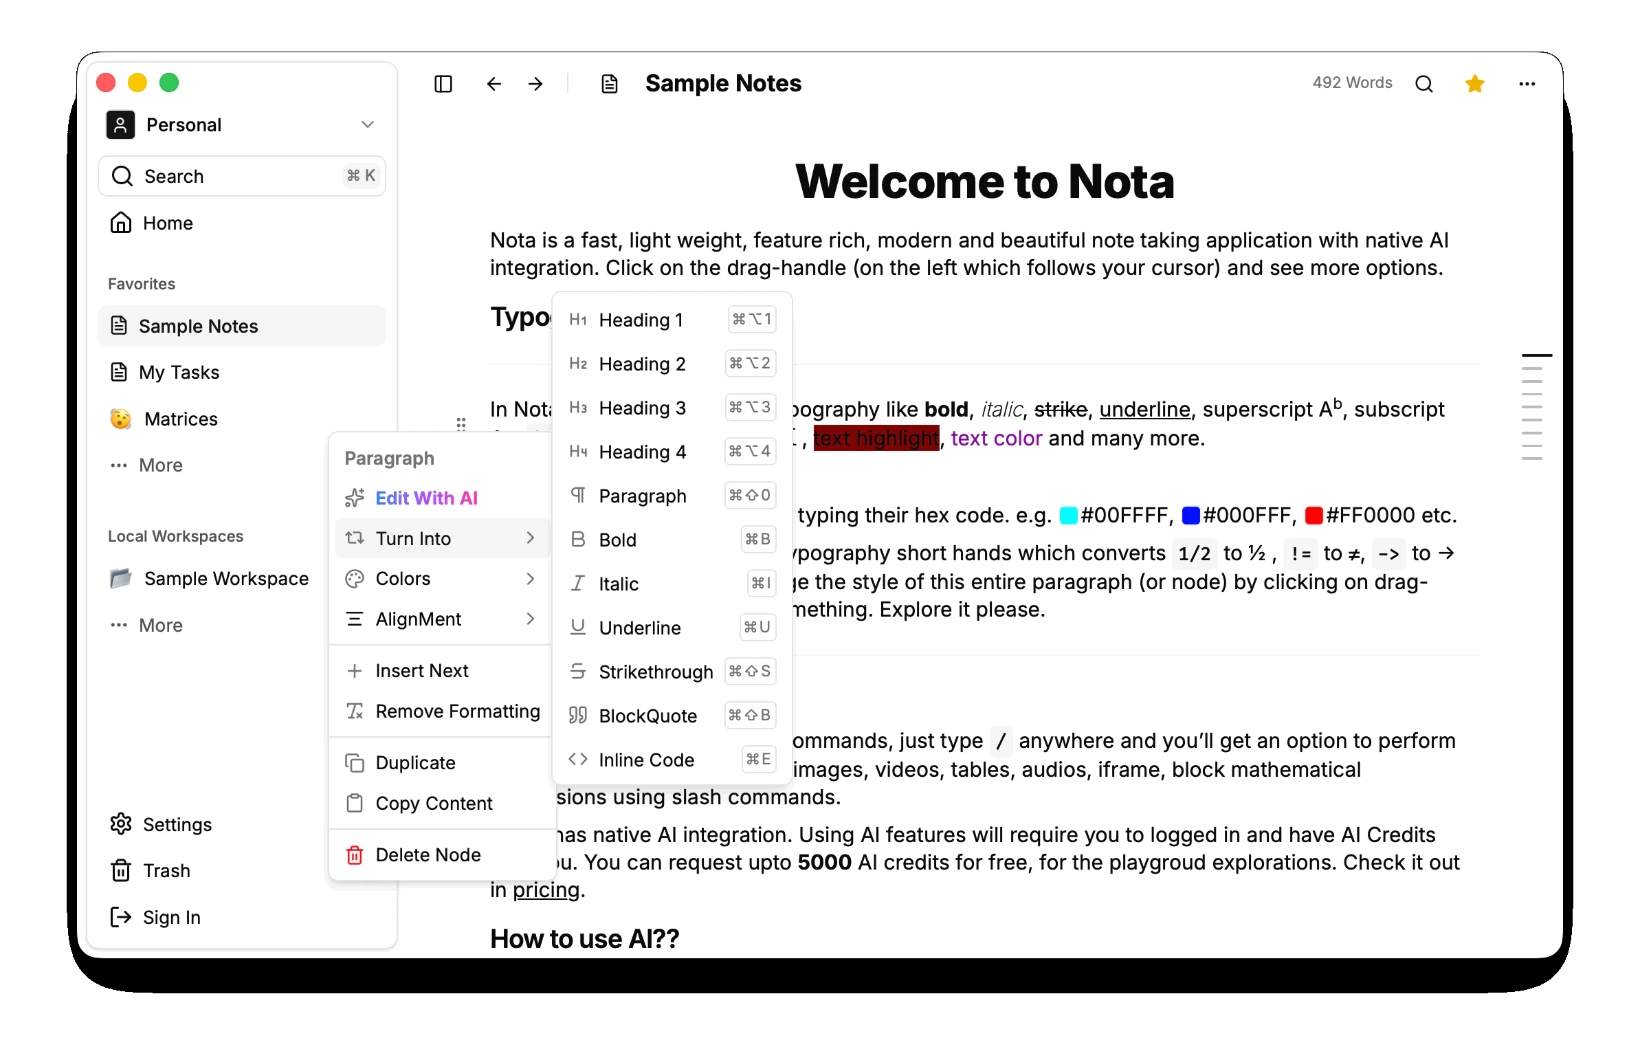The width and height of the screenshot is (1640, 1060).
Task: Open the three-dots options menu in header
Action: (1527, 84)
